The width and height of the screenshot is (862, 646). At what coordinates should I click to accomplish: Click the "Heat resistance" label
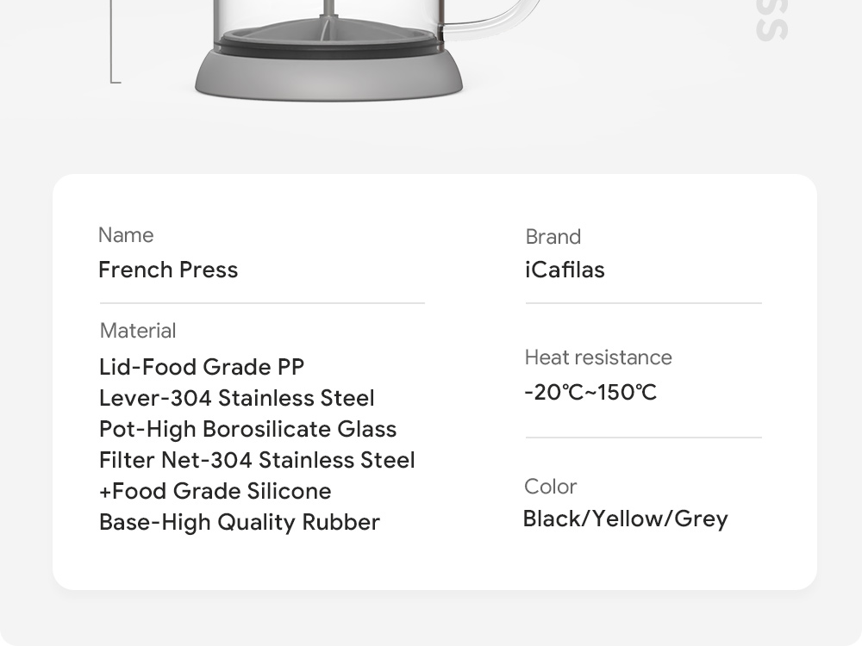tap(598, 357)
